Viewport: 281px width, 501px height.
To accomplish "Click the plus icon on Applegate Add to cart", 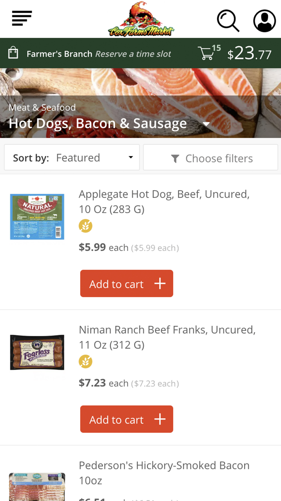I will (160, 283).
